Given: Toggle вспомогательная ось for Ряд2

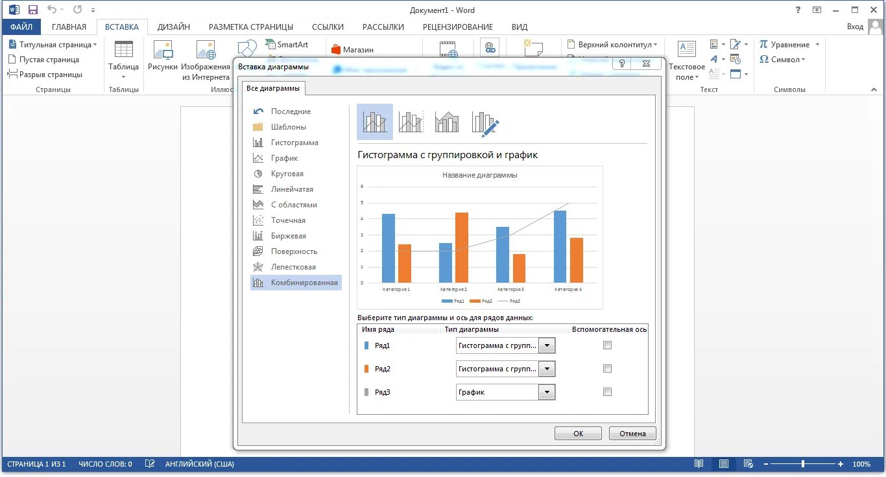Looking at the screenshot, I should click(x=607, y=368).
